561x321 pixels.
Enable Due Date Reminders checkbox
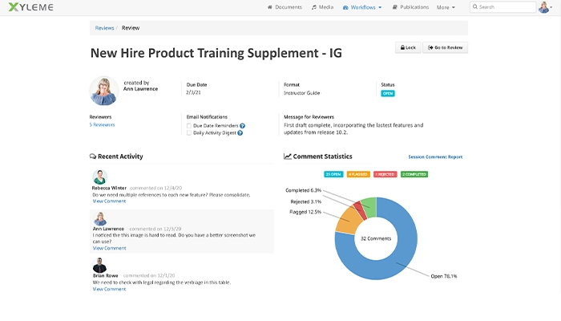click(x=189, y=125)
